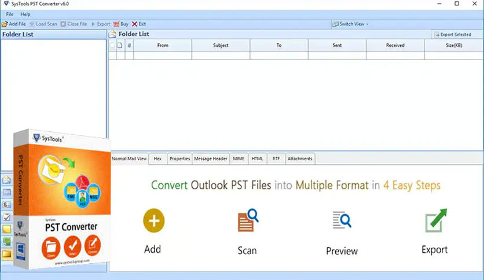Sort by the From column header
The height and width of the screenshot is (280, 484).
[163, 45]
